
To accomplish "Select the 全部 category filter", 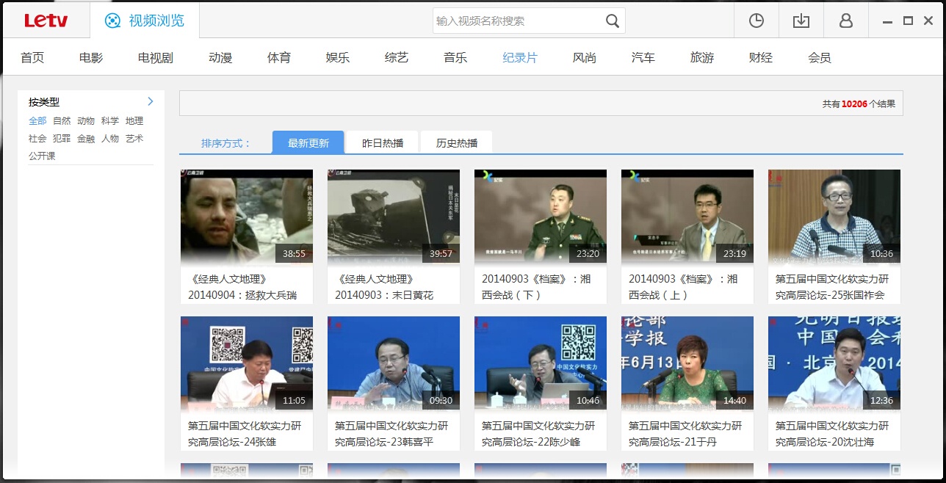I will 37,120.
